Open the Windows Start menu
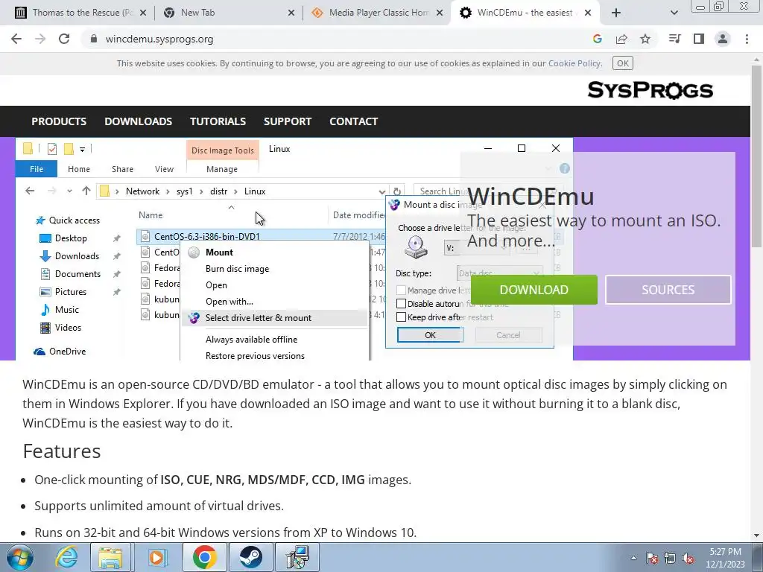 [x=19, y=557]
